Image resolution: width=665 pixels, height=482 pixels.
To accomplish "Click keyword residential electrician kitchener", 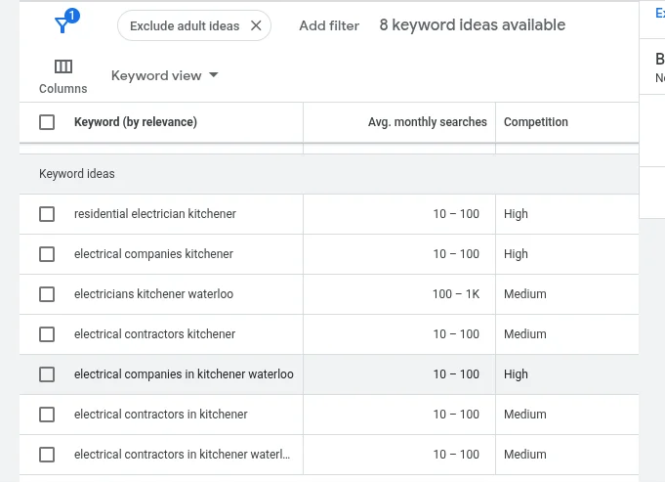I will pyautogui.click(x=155, y=213).
